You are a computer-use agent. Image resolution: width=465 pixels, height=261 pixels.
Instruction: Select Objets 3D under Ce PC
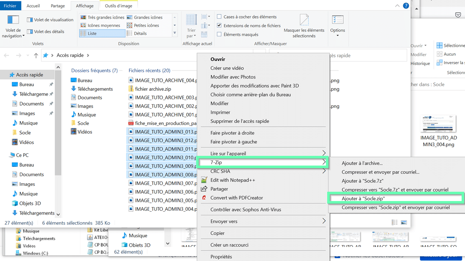pyautogui.click(x=27, y=203)
